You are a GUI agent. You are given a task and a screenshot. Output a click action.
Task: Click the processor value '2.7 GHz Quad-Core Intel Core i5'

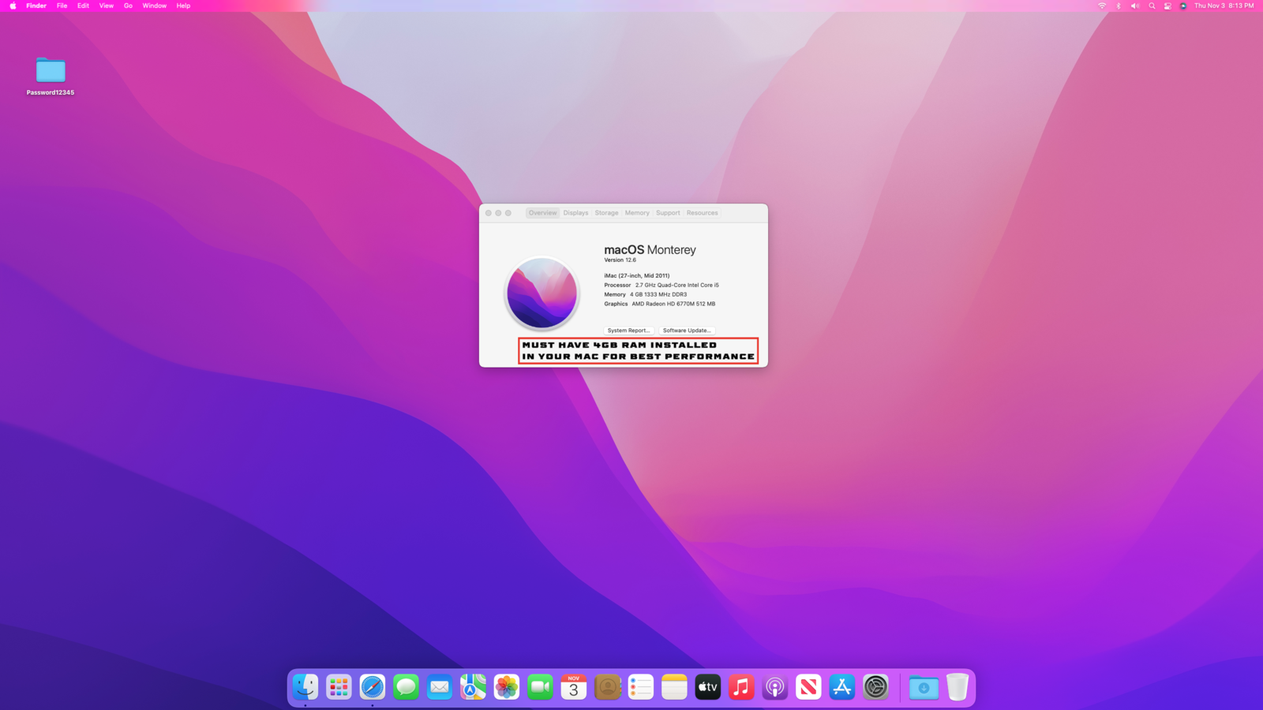click(x=676, y=285)
